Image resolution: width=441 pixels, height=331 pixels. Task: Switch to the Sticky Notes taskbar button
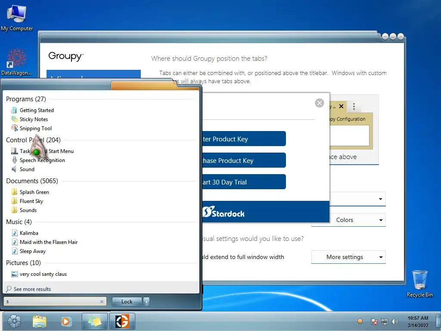point(94,321)
